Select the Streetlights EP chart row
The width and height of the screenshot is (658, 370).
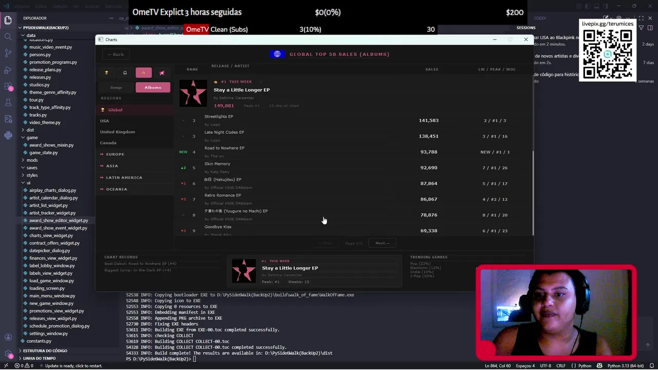(x=354, y=120)
